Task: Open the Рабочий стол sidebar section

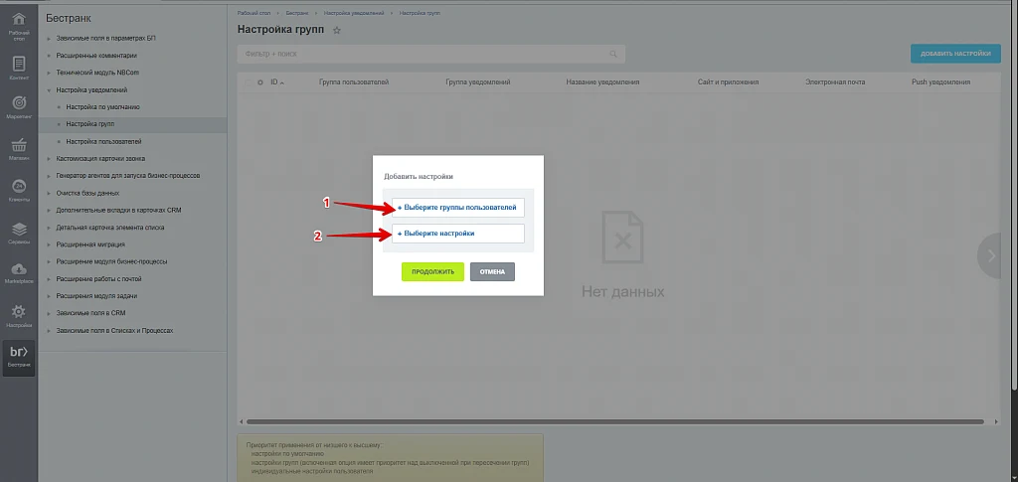Action: tap(19, 26)
